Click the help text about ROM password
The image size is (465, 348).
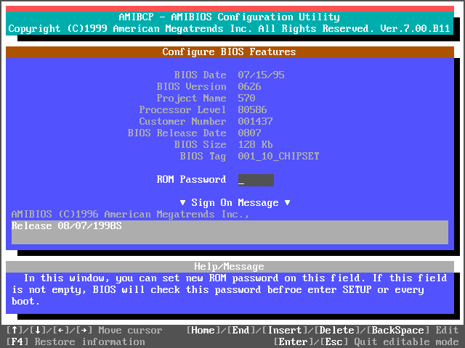click(230, 290)
